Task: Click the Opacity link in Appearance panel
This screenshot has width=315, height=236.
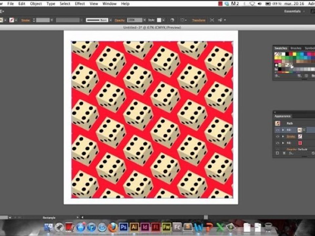Action: pyautogui.click(x=292, y=149)
